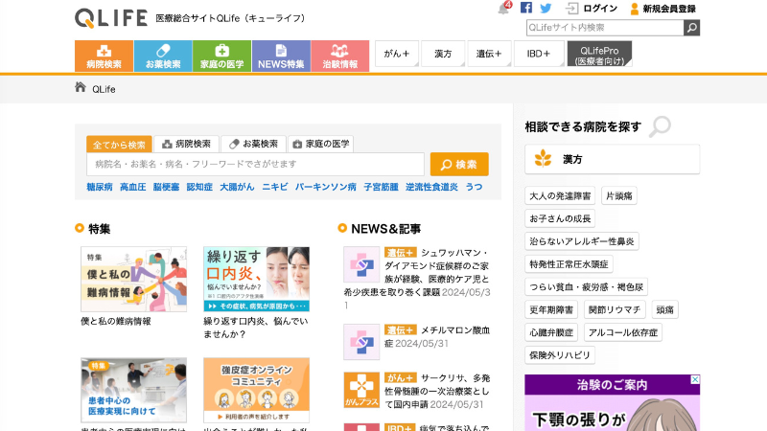The width and height of the screenshot is (767, 431).
Task: Focus the QLifeサイト内検索 search field
Action: pos(605,28)
